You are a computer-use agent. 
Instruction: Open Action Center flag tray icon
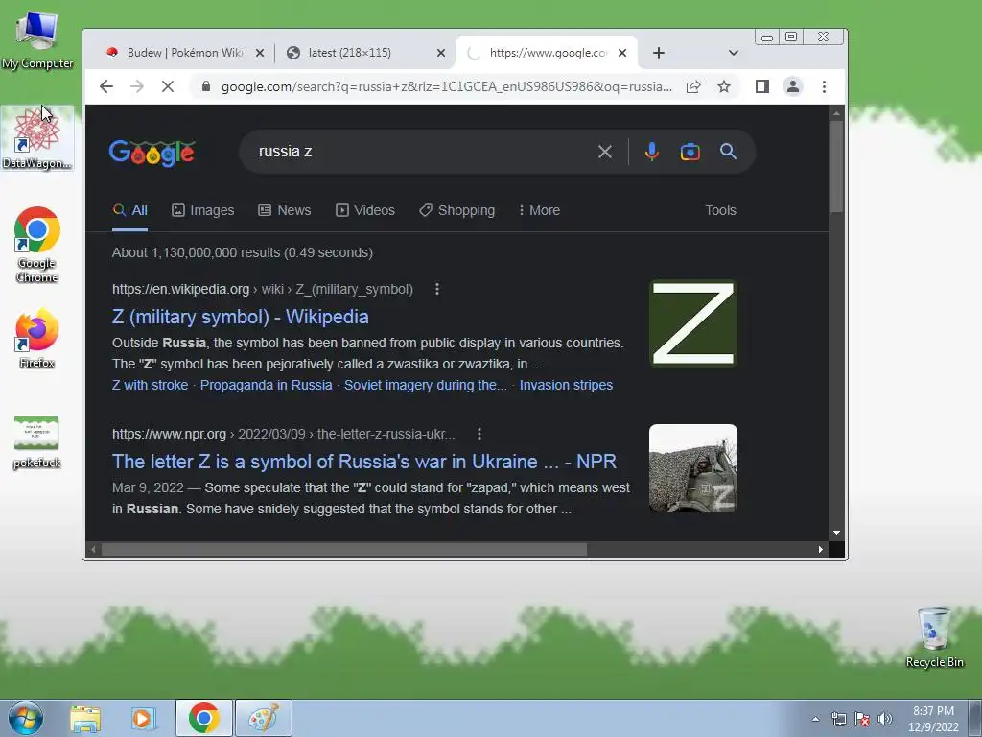862,719
